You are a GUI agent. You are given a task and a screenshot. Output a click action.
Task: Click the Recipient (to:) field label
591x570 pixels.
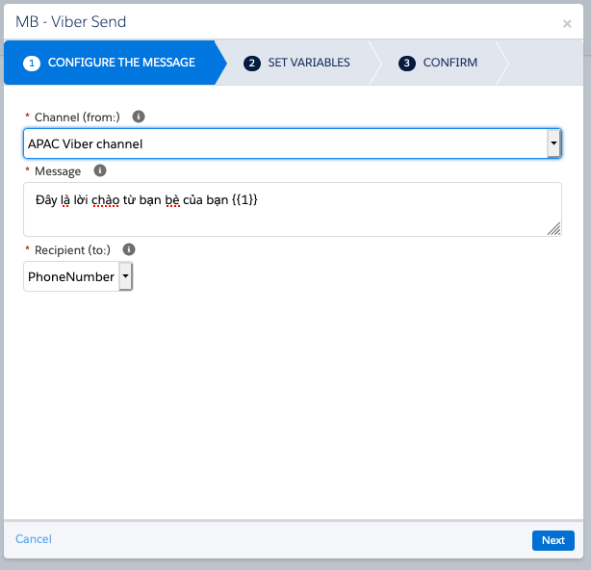(72, 250)
